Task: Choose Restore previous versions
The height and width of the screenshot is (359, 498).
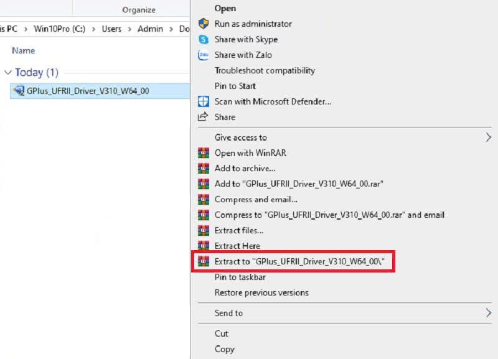Action: pyautogui.click(x=261, y=292)
